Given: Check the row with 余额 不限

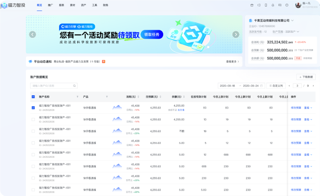Looking at the screenshot, I should [x=33, y=131].
